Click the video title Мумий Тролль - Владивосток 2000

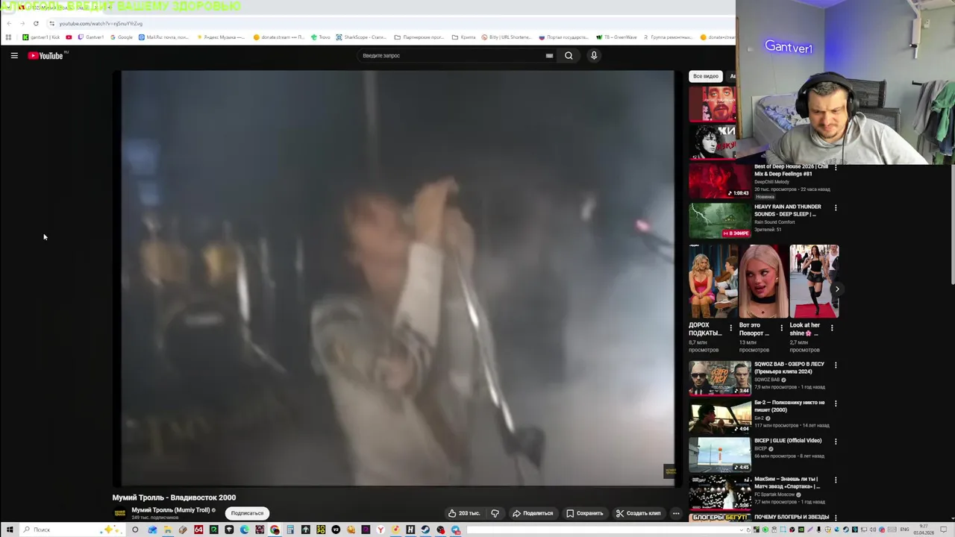pyautogui.click(x=174, y=497)
